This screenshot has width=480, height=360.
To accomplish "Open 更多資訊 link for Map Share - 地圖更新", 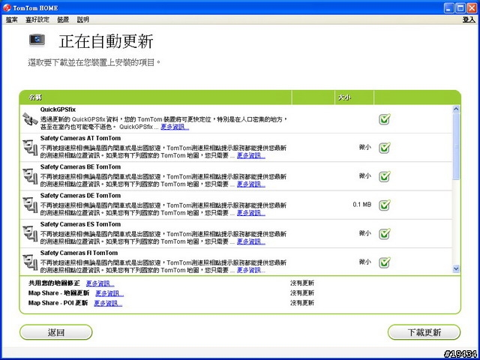I will 109,293.
